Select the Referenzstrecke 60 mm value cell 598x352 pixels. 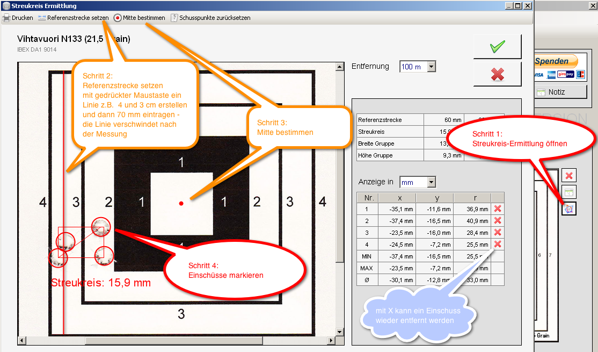(x=444, y=120)
